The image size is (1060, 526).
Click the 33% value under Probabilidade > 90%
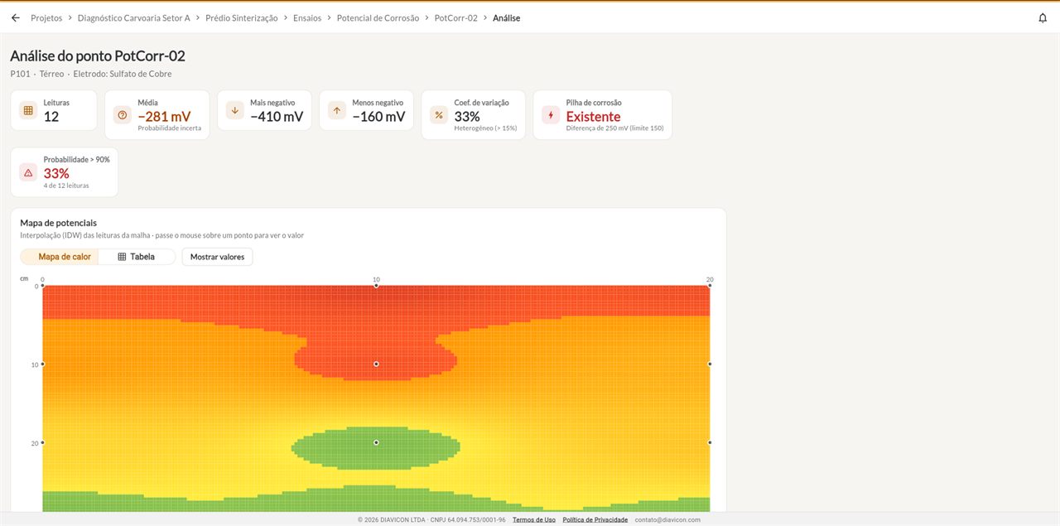[56, 173]
